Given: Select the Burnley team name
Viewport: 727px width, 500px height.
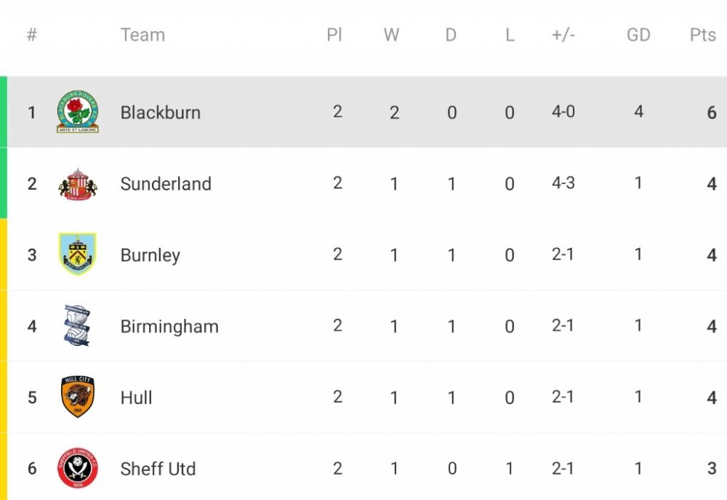Looking at the screenshot, I should (150, 256).
